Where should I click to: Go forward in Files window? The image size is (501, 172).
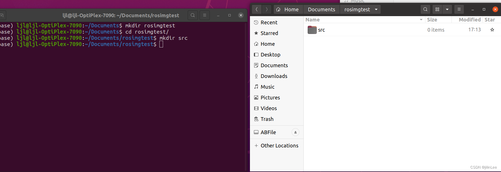tap(267, 9)
